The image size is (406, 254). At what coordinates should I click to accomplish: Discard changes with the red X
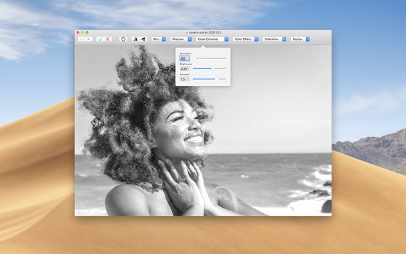(108, 39)
